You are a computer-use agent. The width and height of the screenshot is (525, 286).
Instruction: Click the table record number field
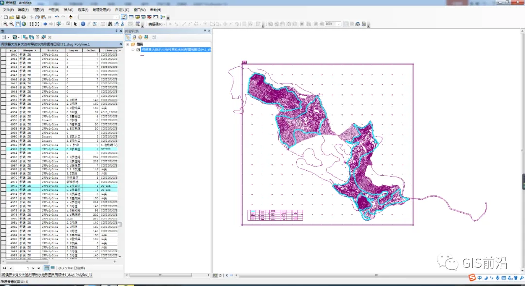point(22,268)
